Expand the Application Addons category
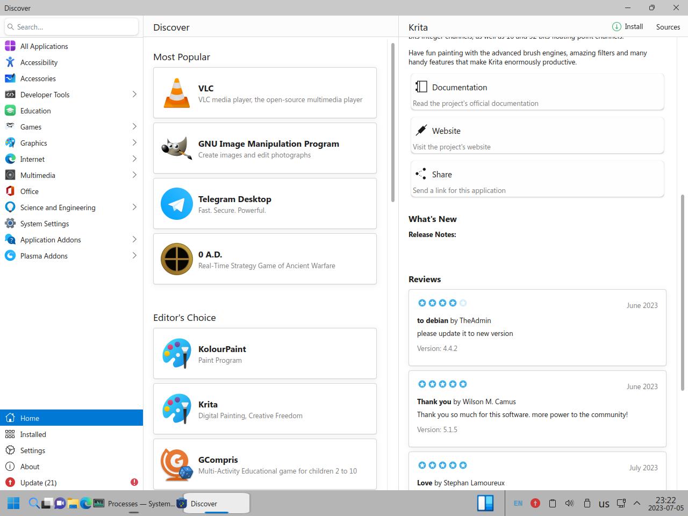The height and width of the screenshot is (516, 688). pos(134,240)
